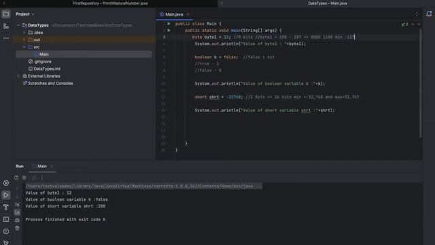This screenshot has width=435, height=245.
Task: Click the 'byte byte1 = 12;' code line
Action: [x=211, y=37]
